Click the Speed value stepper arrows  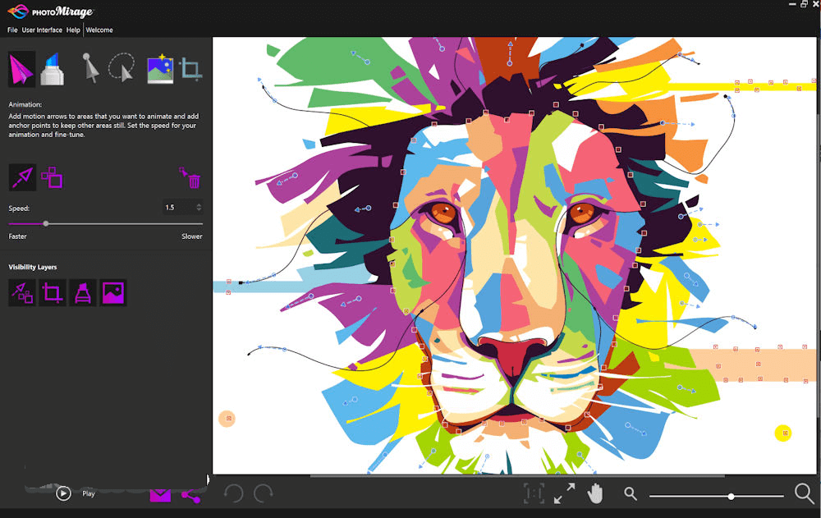click(199, 208)
